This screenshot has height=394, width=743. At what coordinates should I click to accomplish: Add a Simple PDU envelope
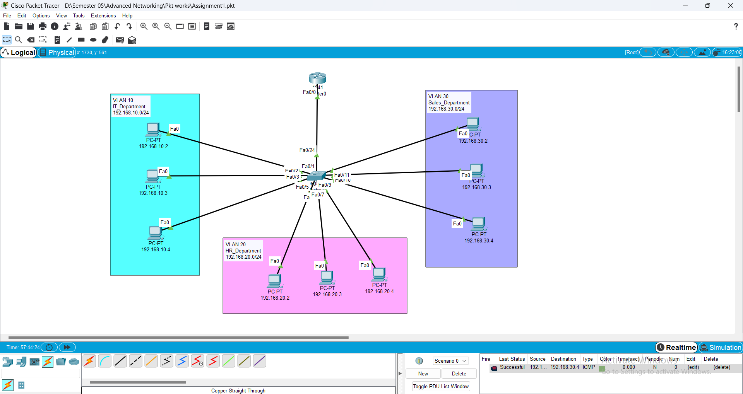(x=120, y=40)
